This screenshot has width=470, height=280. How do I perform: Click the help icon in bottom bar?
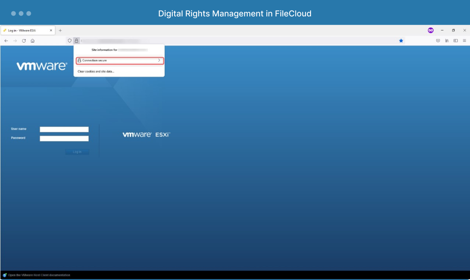click(5, 275)
